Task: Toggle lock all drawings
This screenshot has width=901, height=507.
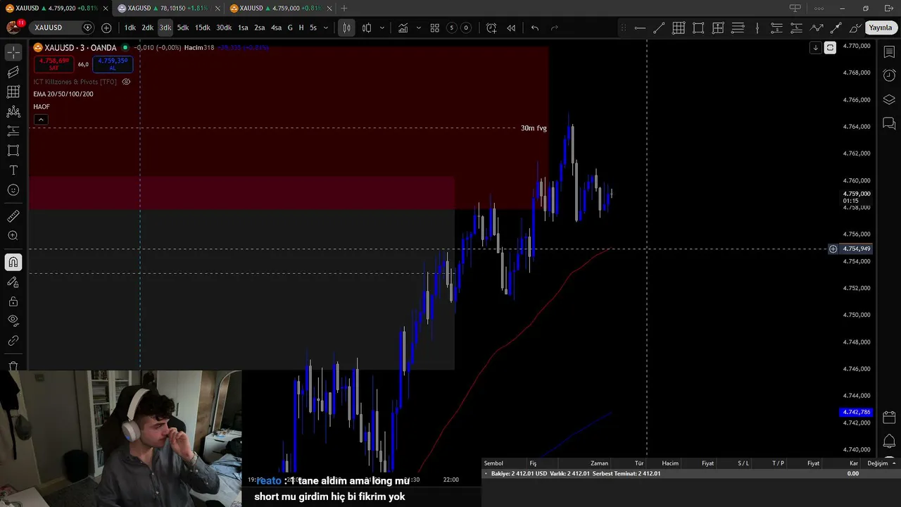Action: tap(13, 301)
